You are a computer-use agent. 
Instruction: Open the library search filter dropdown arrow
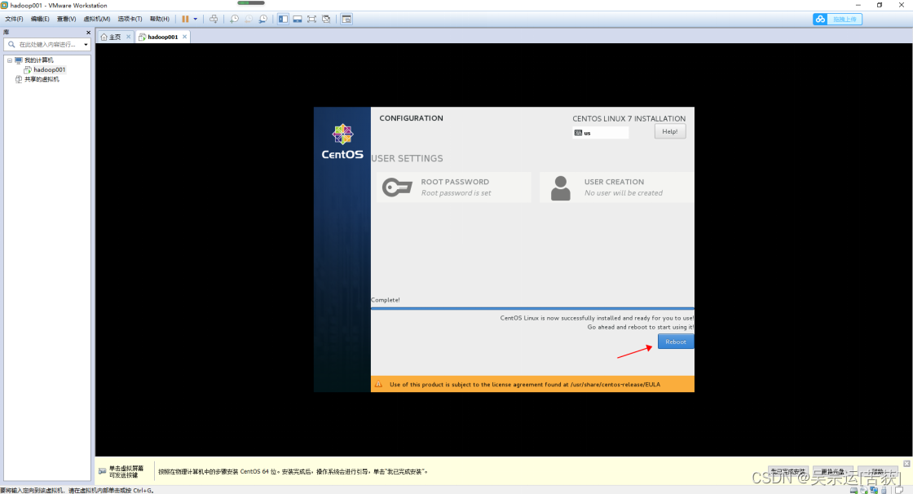(86, 45)
